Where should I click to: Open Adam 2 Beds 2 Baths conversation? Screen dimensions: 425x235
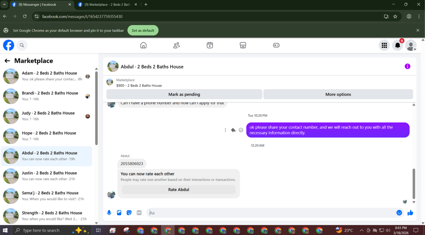[x=47, y=76]
